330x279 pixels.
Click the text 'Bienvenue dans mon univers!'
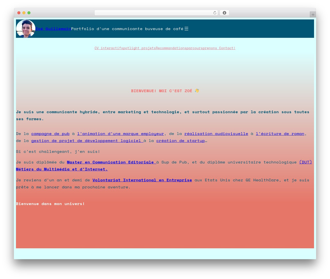pos(50,204)
